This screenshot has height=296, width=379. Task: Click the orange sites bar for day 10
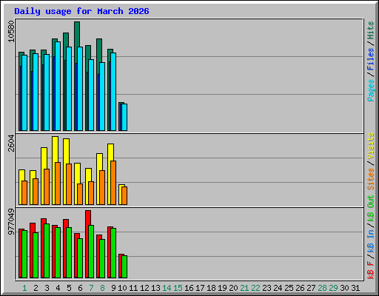tap(124, 195)
